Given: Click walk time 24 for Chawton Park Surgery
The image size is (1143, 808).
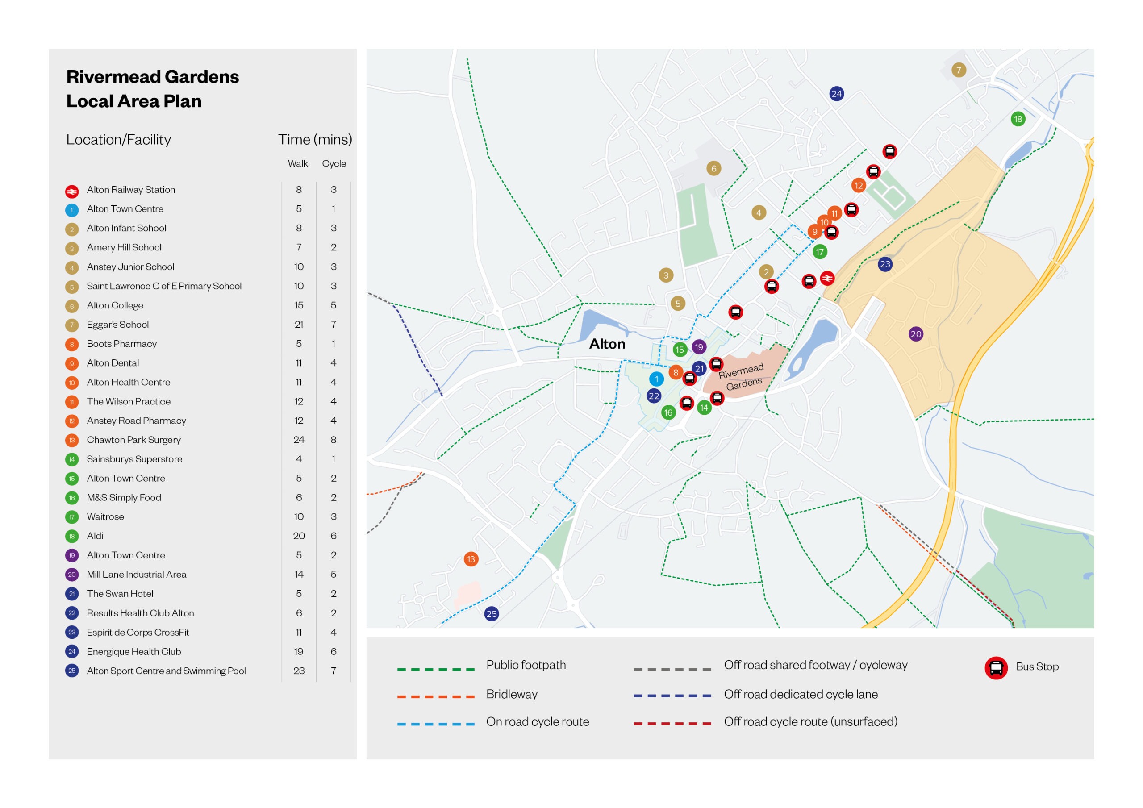Looking at the screenshot, I should coord(299,440).
